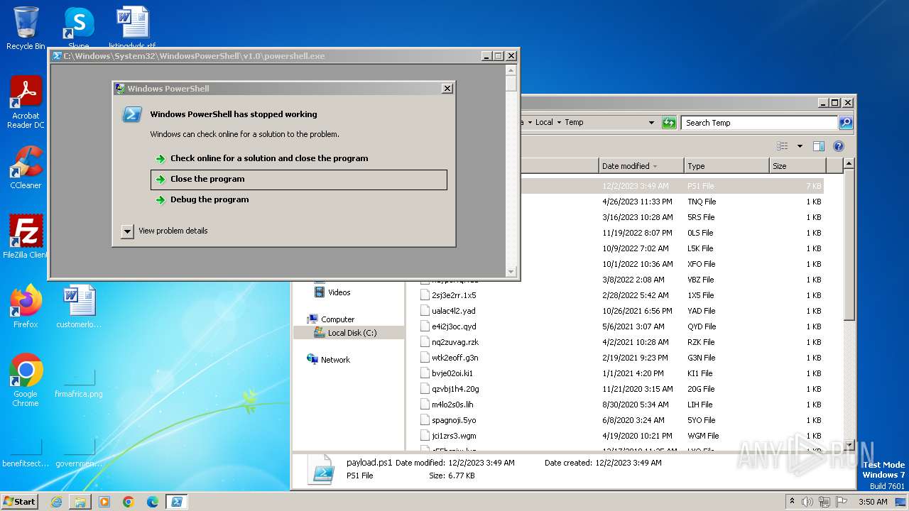Open the File Explorer taskbar button
This screenshot has height=511, width=909.
[x=80, y=502]
